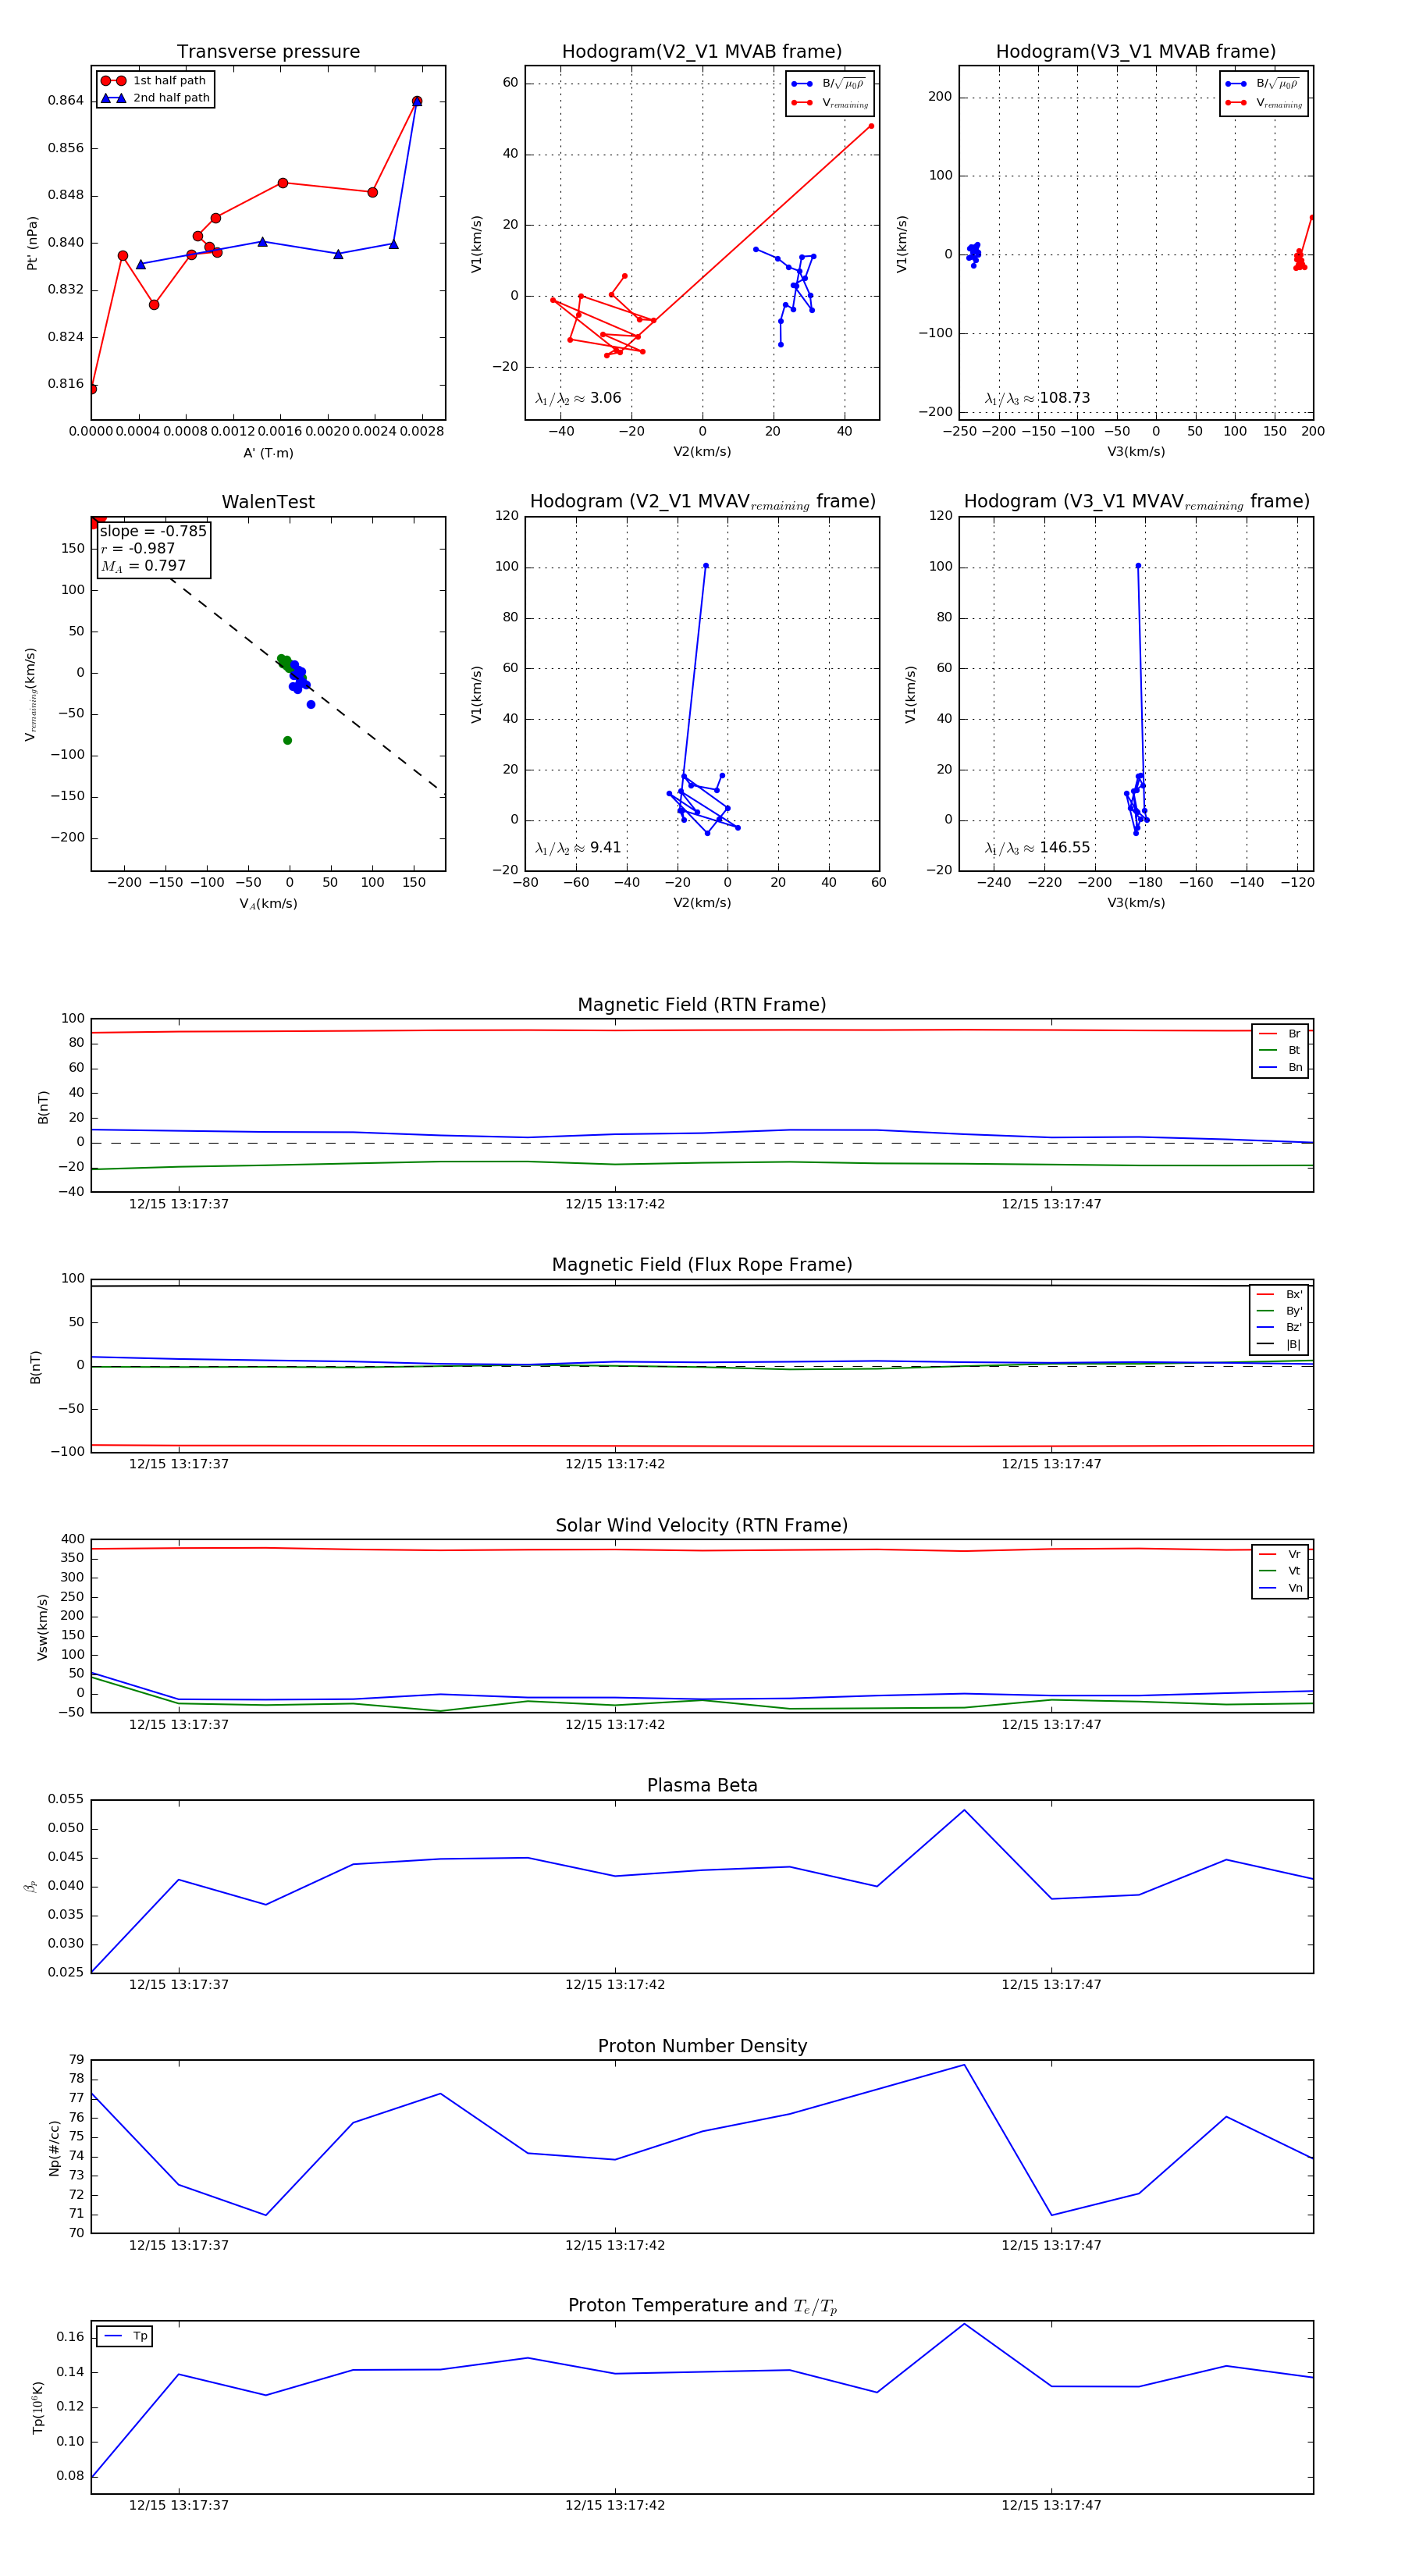Image resolution: width=1405 pixels, height=2576 pixels.
Task: Click the "Hodogram(V3_V1 MVAB frame)" title
Action: [1136, 52]
